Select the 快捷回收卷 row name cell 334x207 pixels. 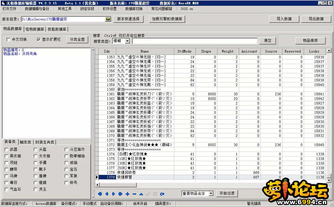pyautogui.click(x=145, y=172)
